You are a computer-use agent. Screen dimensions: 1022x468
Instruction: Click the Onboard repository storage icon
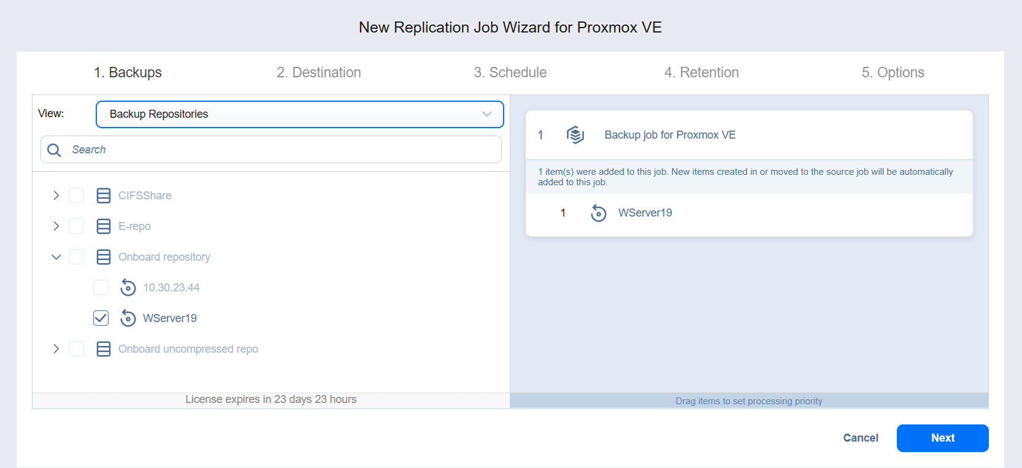(x=104, y=257)
